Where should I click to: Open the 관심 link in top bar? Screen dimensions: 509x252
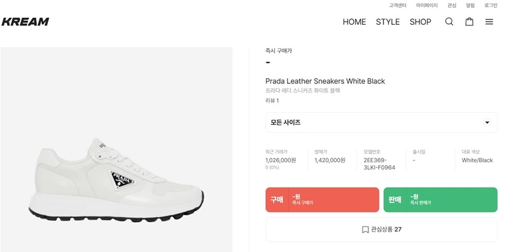(x=452, y=5)
